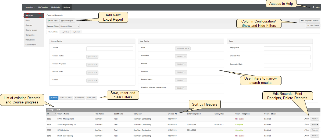Viewport: 321px width, 138px height.
Task: Export records with Excel Export
Action: coord(67,21)
